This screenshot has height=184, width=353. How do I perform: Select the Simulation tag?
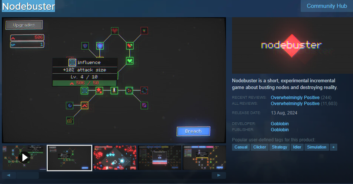pyautogui.click(x=316, y=147)
